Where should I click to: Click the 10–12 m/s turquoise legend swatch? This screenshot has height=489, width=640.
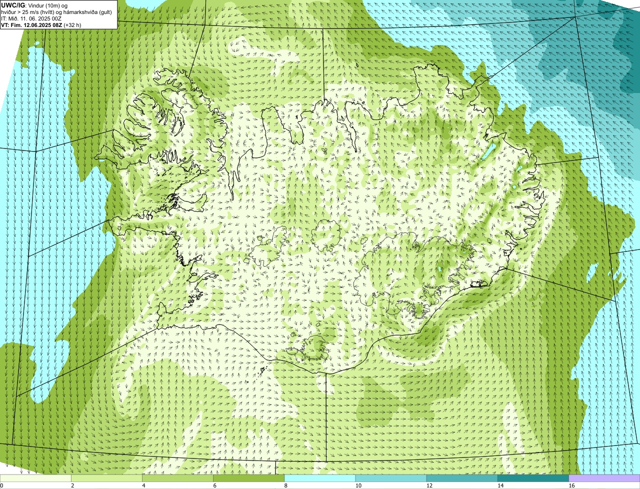pyautogui.click(x=391, y=478)
